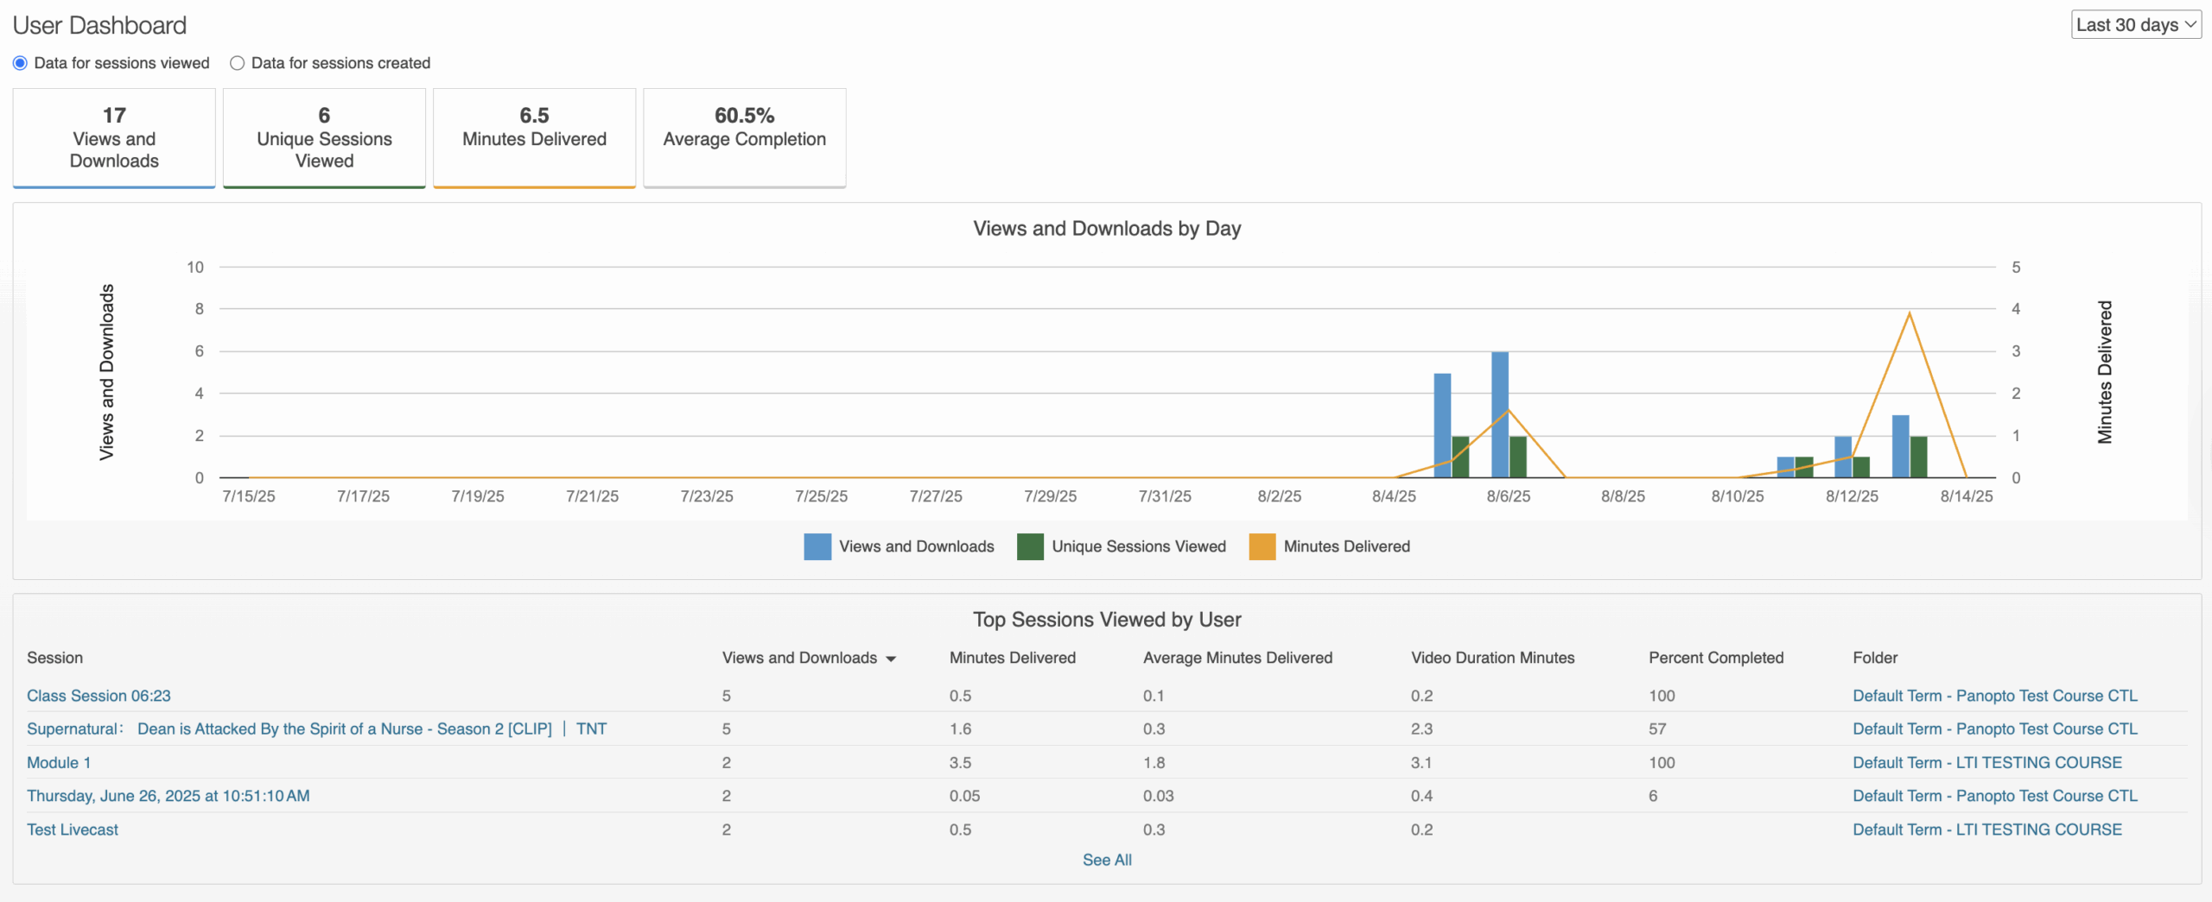Click See All below the sessions table

click(x=1107, y=860)
